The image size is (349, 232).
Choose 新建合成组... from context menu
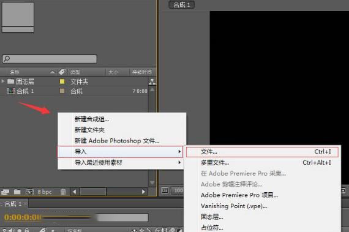click(x=122, y=119)
